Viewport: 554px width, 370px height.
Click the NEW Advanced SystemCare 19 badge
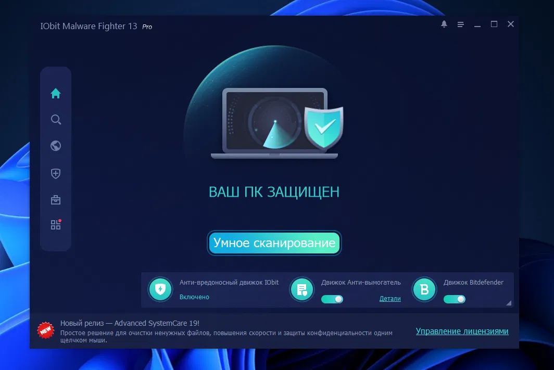tap(45, 330)
